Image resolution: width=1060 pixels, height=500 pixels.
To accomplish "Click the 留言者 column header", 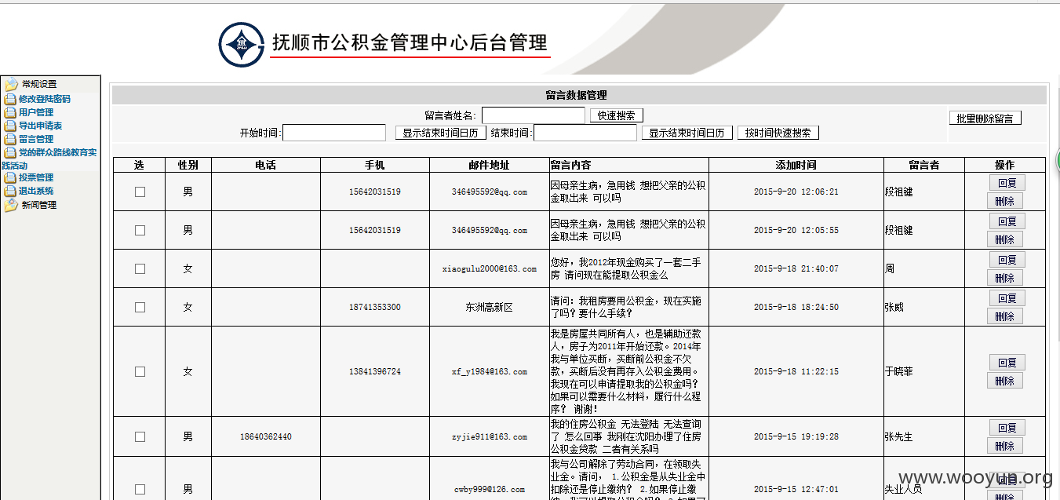I will pos(924,165).
